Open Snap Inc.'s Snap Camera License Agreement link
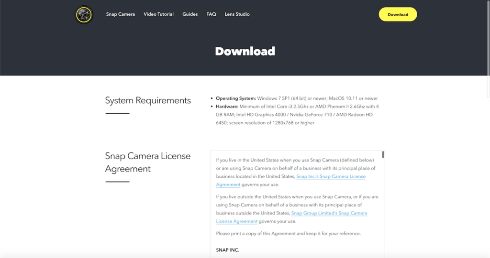 (x=331, y=177)
